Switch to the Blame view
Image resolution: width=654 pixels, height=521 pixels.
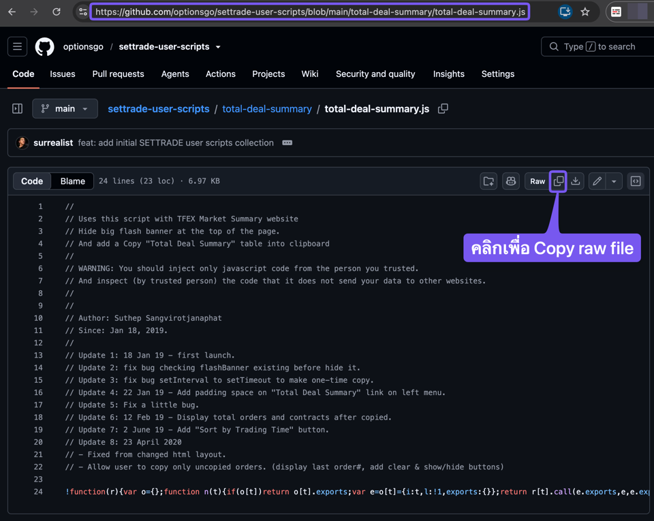coord(73,181)
